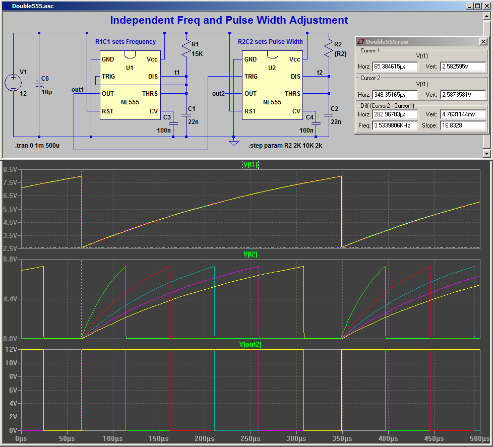This screenshot has width=493, height=447.
Task: Click the 15K value of R1
Action: [x=197, y=54]
